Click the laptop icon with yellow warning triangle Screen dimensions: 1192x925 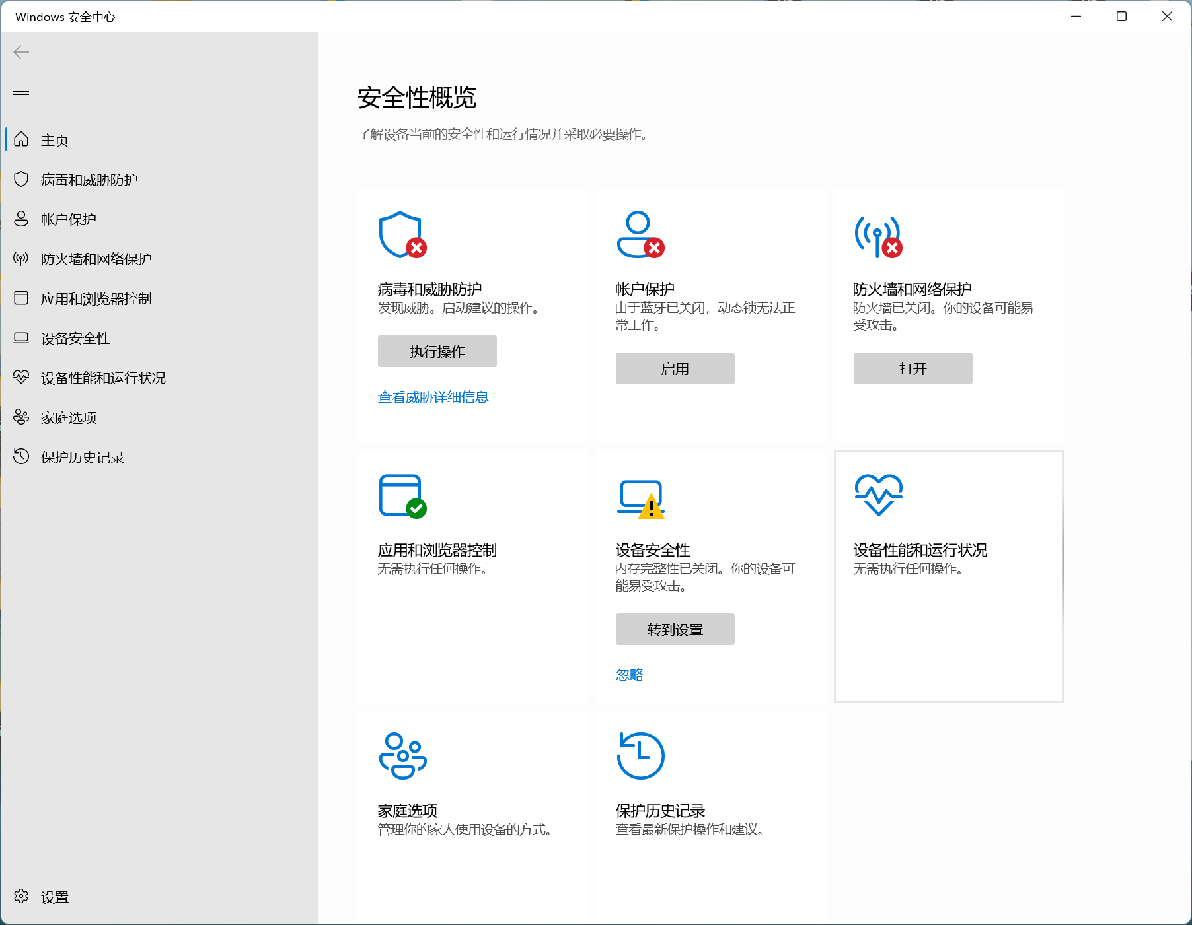(x=640, y=498)
